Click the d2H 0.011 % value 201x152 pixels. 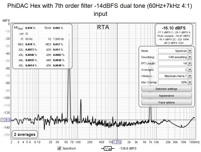point(58,50)
